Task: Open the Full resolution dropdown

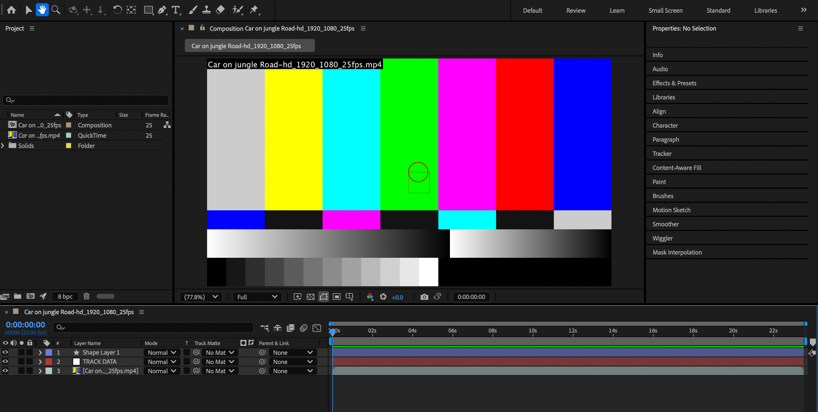Action: pyautogui.click(x=257, y=297)
